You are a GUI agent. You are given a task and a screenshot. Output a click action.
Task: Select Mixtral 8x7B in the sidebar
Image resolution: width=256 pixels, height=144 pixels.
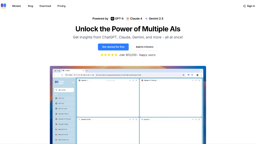(64, 129)
